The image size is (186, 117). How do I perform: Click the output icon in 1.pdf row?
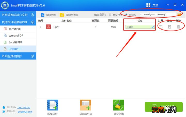169,27
